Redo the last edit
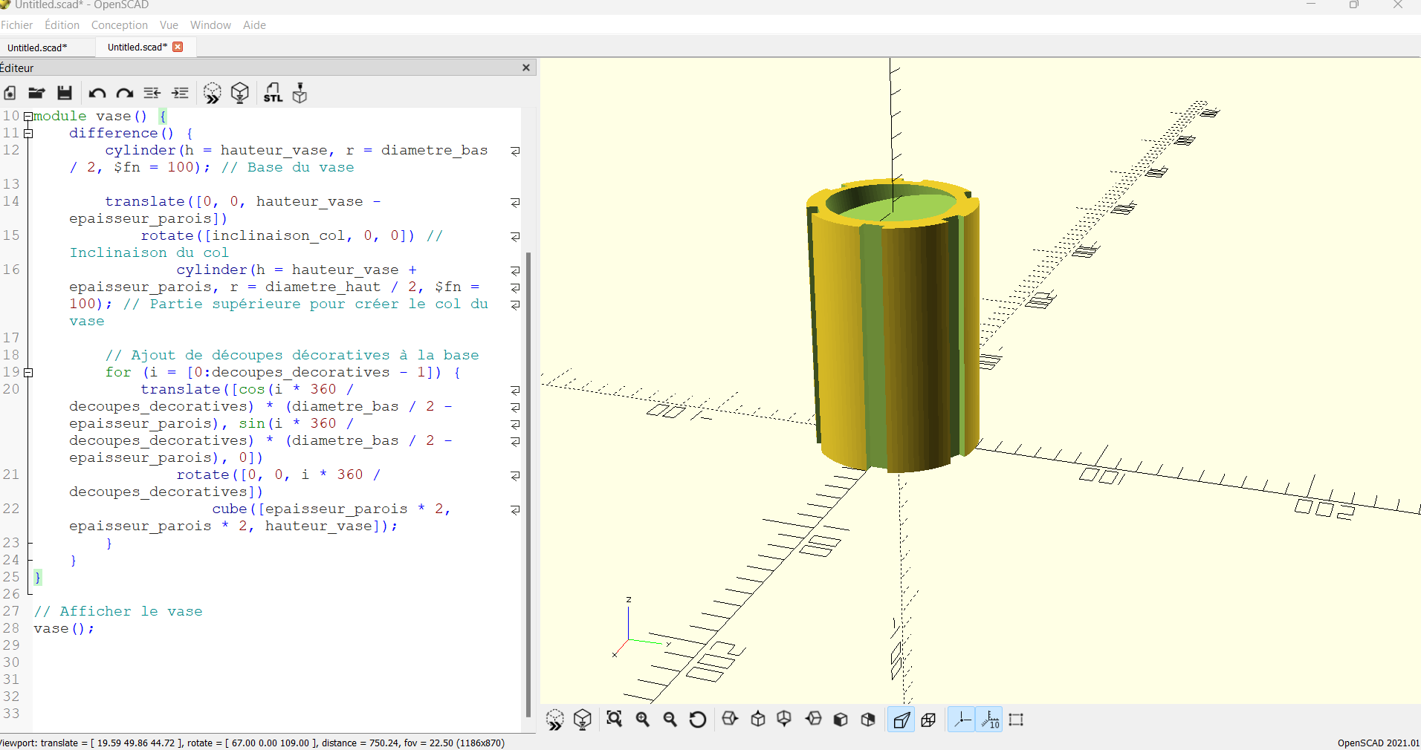Image resolution: width=1421 pixels, height=750 pixels. pyautogui.click(x=125, y=93)
